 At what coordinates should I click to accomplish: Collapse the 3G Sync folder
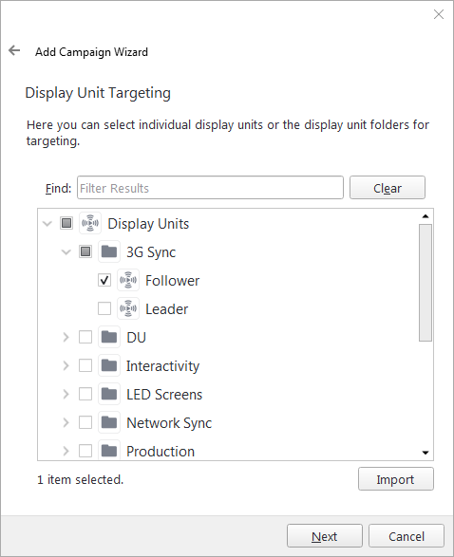(66, 251)
